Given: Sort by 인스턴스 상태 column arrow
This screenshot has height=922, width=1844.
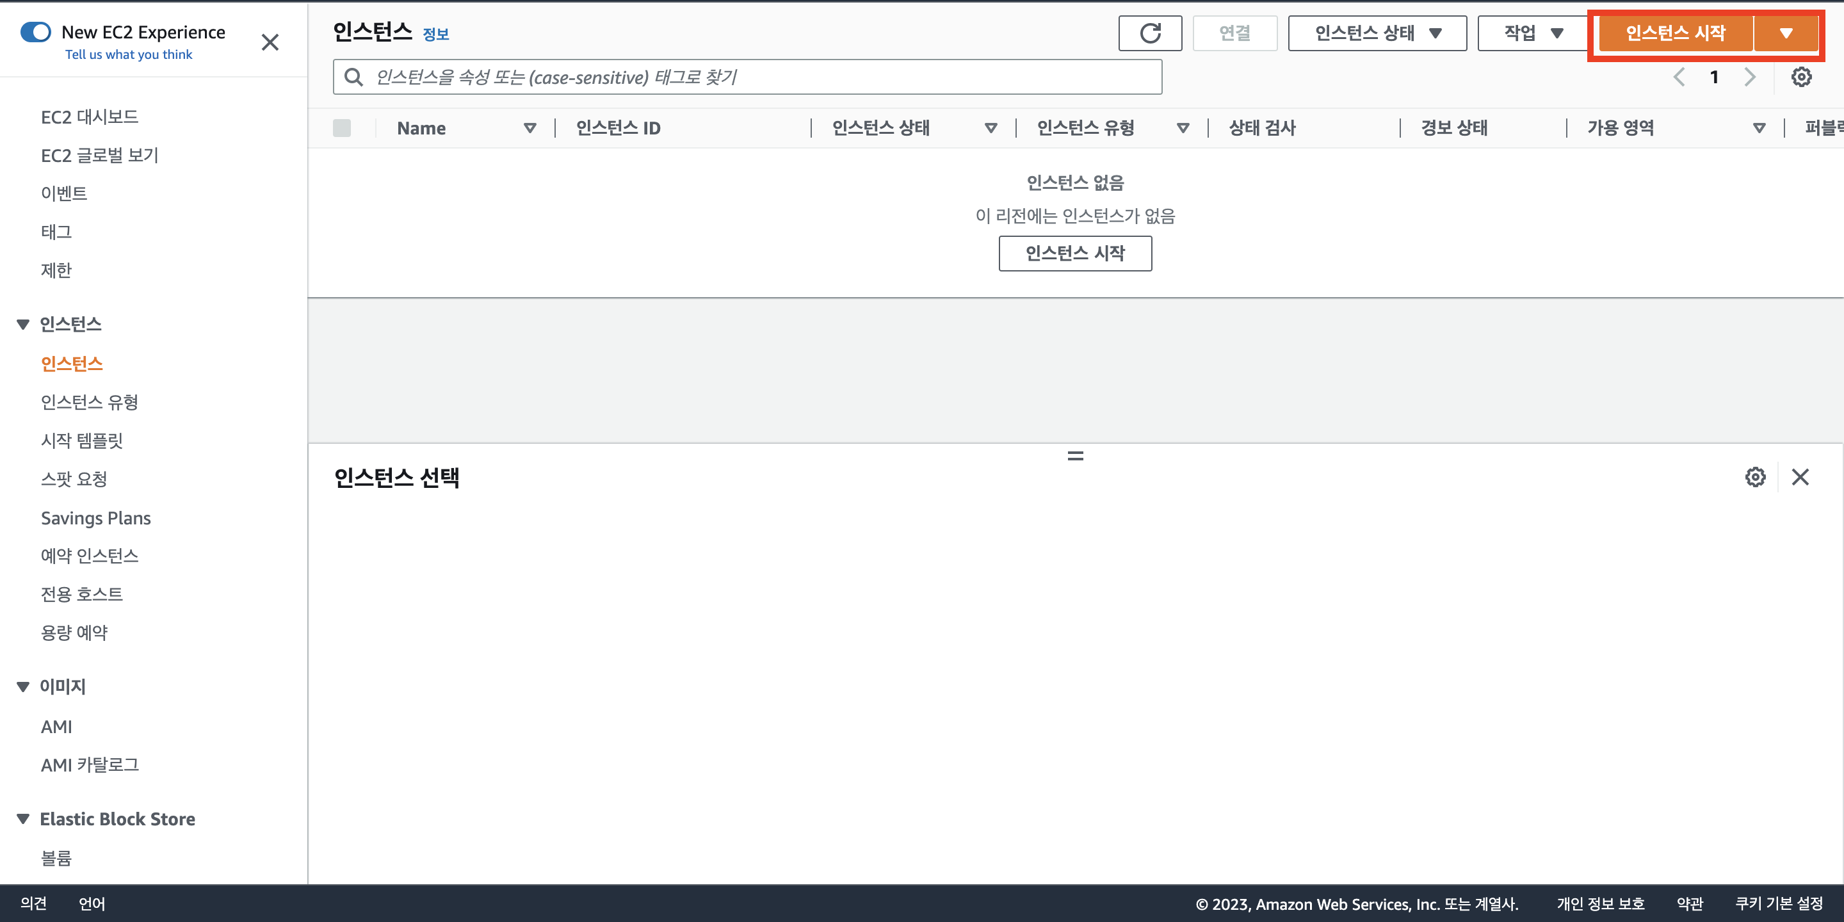Looking at the screenshot, I should pyautogui.click(x=991, y=128).
